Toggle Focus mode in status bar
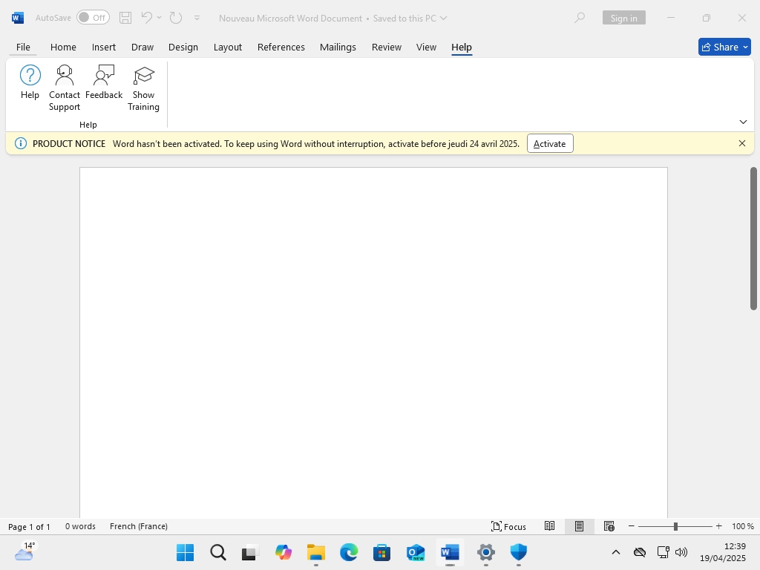 pyautogui.click(x=508, y=526)
